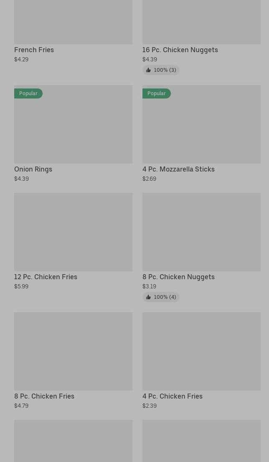Select Onion Rings item name
The image size is (269, 462).
tap(33, 169)
